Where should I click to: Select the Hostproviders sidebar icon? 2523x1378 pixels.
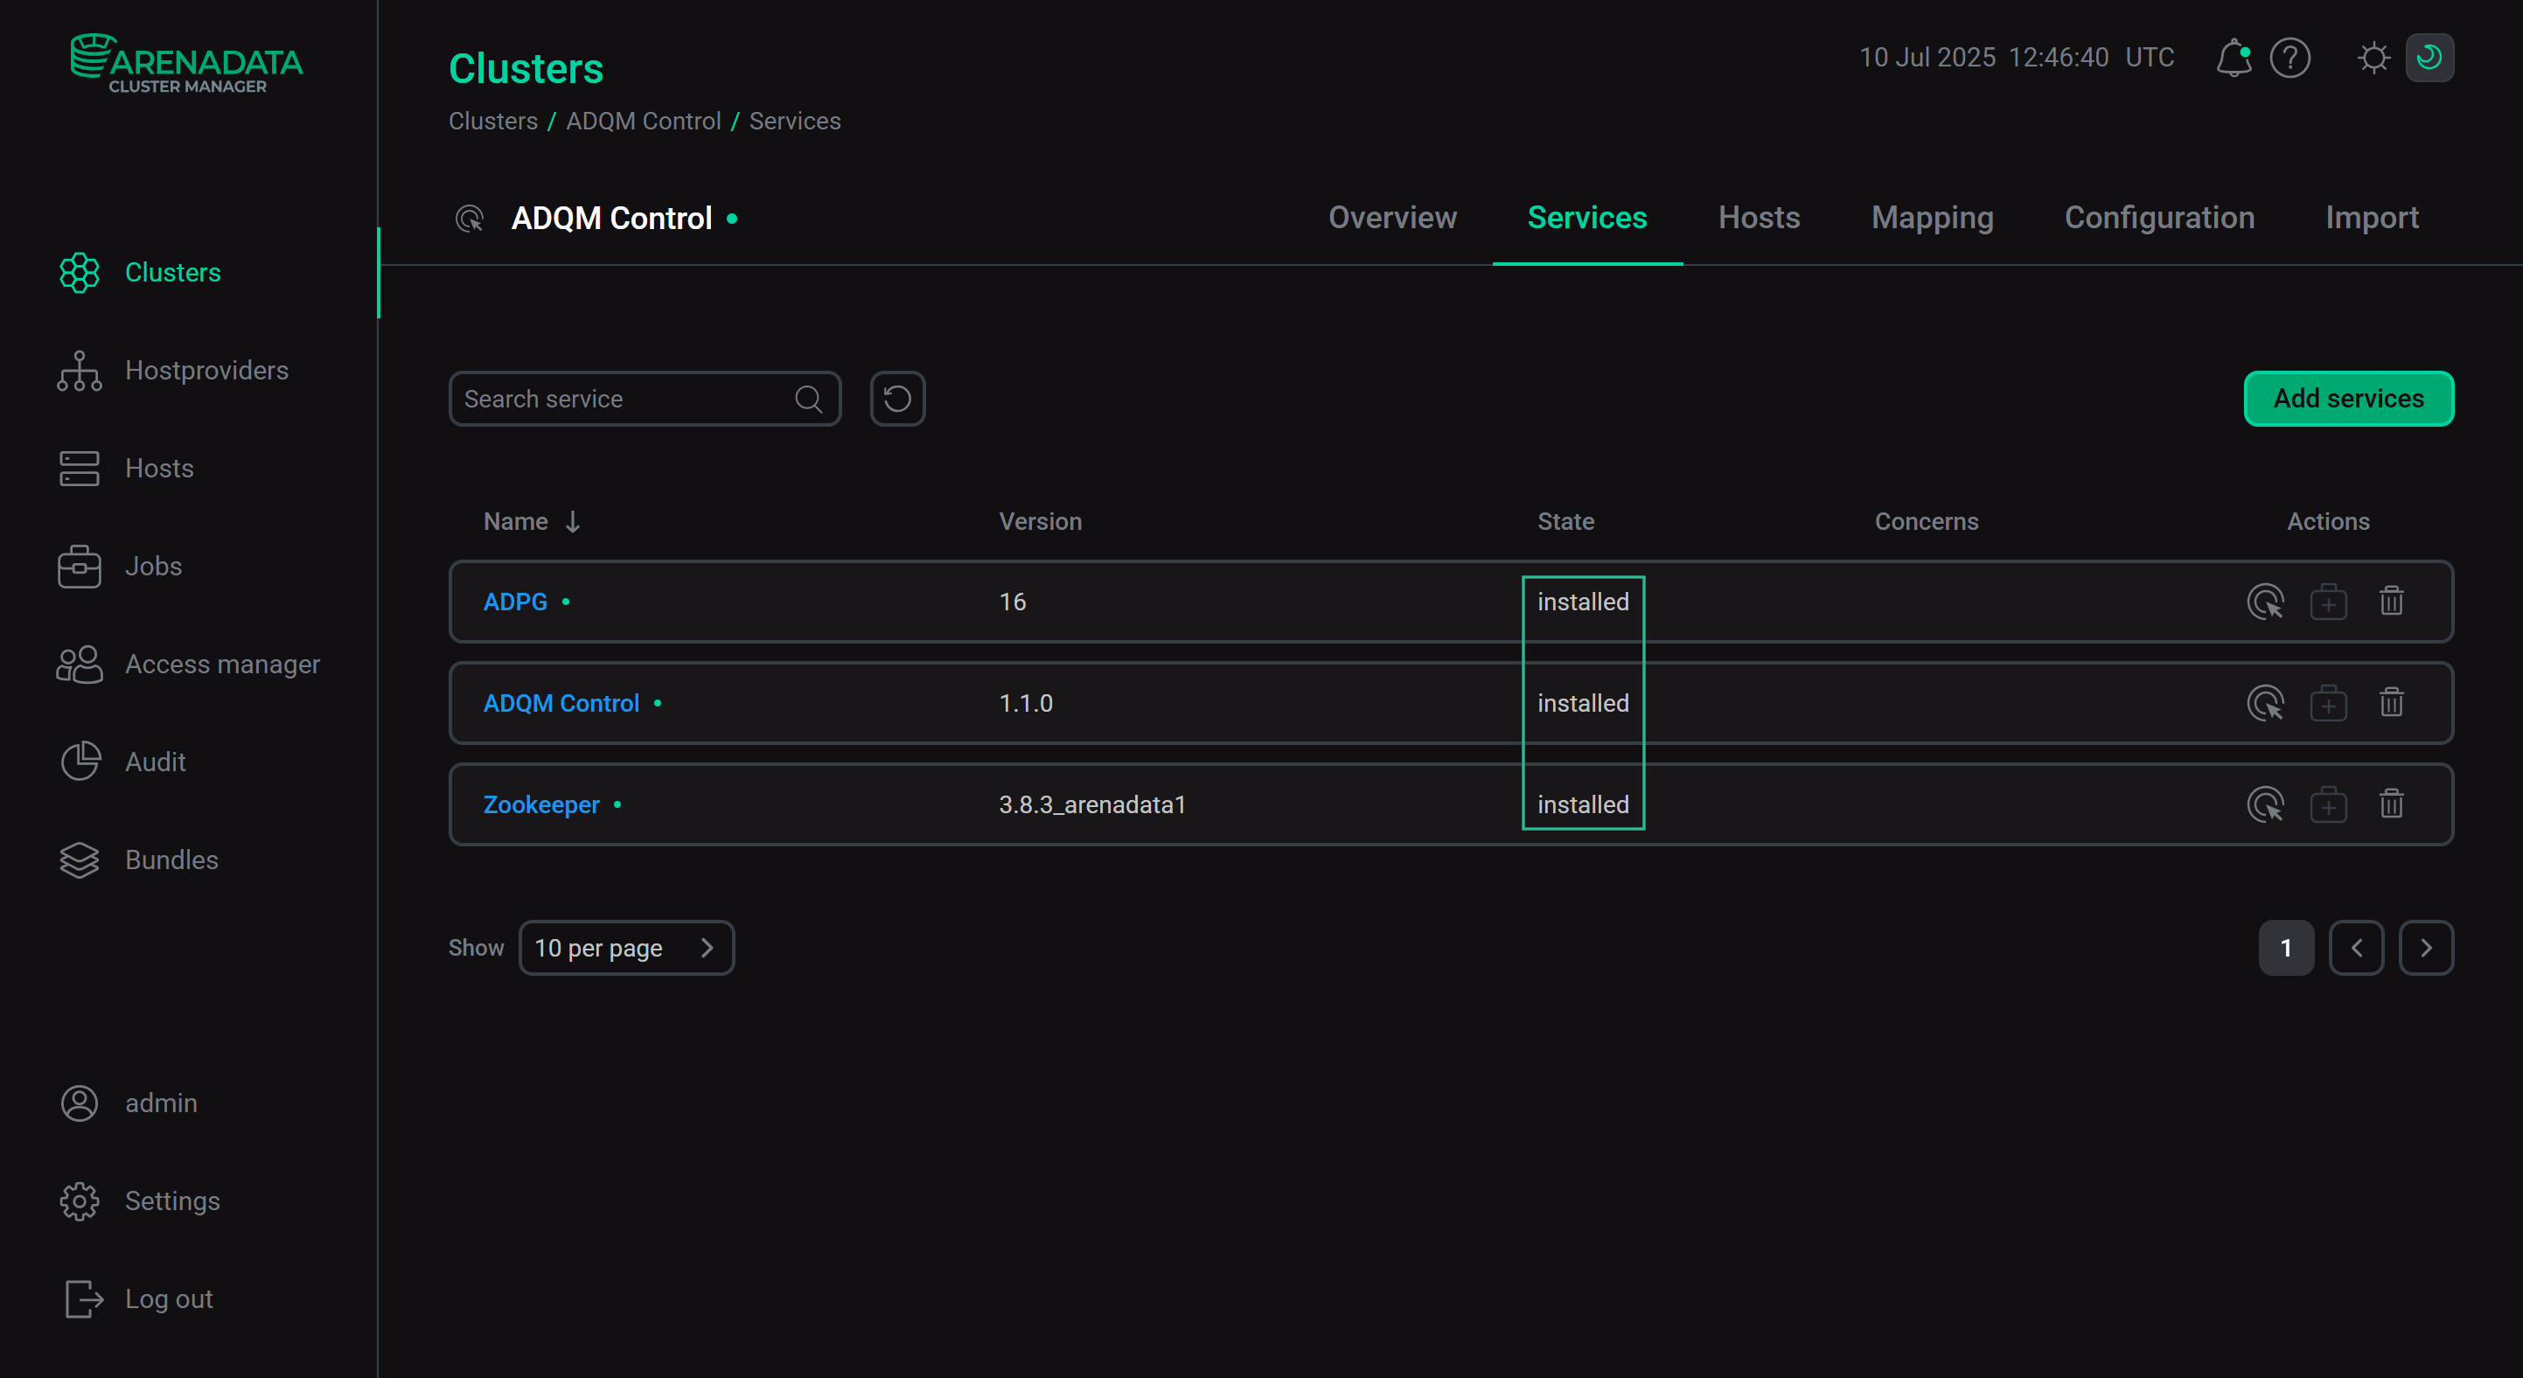(x=80, y=370)
